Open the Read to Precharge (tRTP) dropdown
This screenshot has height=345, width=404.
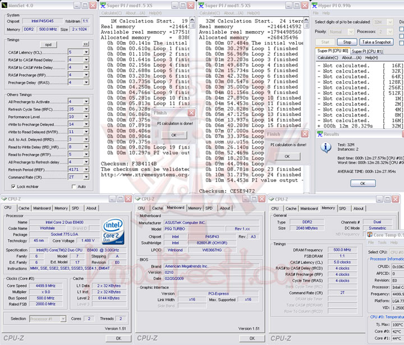coord(86,154)
